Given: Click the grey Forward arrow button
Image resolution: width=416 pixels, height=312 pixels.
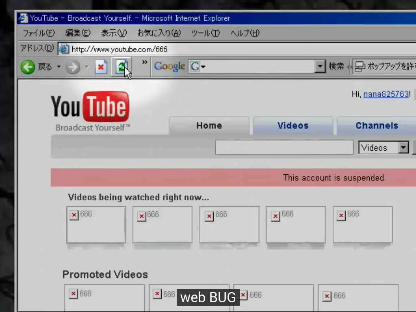Looking at the screenshot, I should click(72, 67).
